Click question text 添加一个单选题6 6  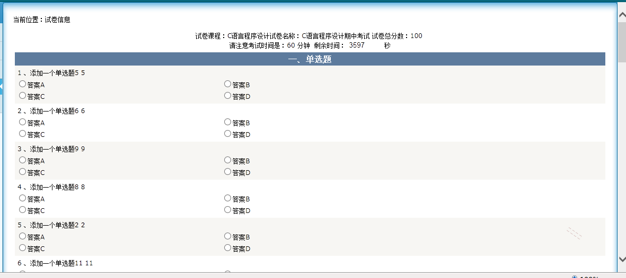click(57, 111)
